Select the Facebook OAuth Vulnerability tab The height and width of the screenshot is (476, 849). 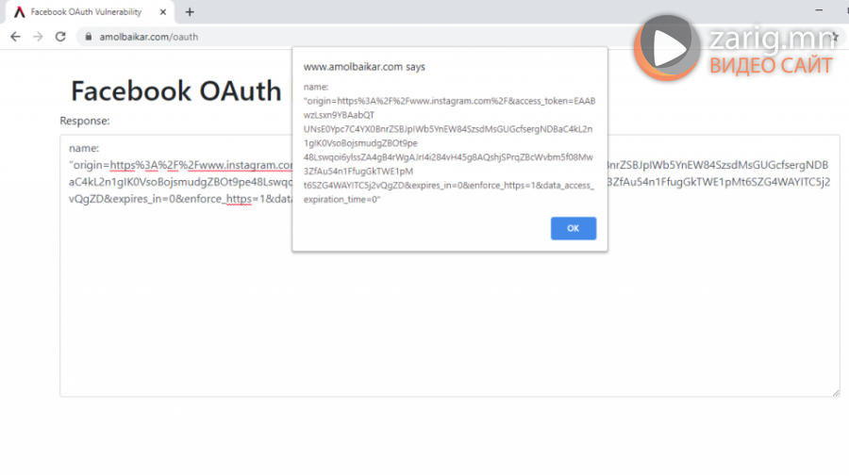(90, 12)
